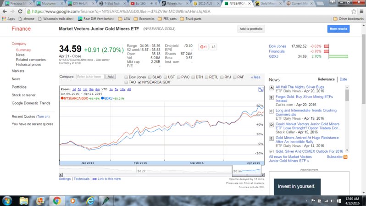This screenshot has width=366, height=206.
Task: Click news marker B icon
Action: (272, 97)
